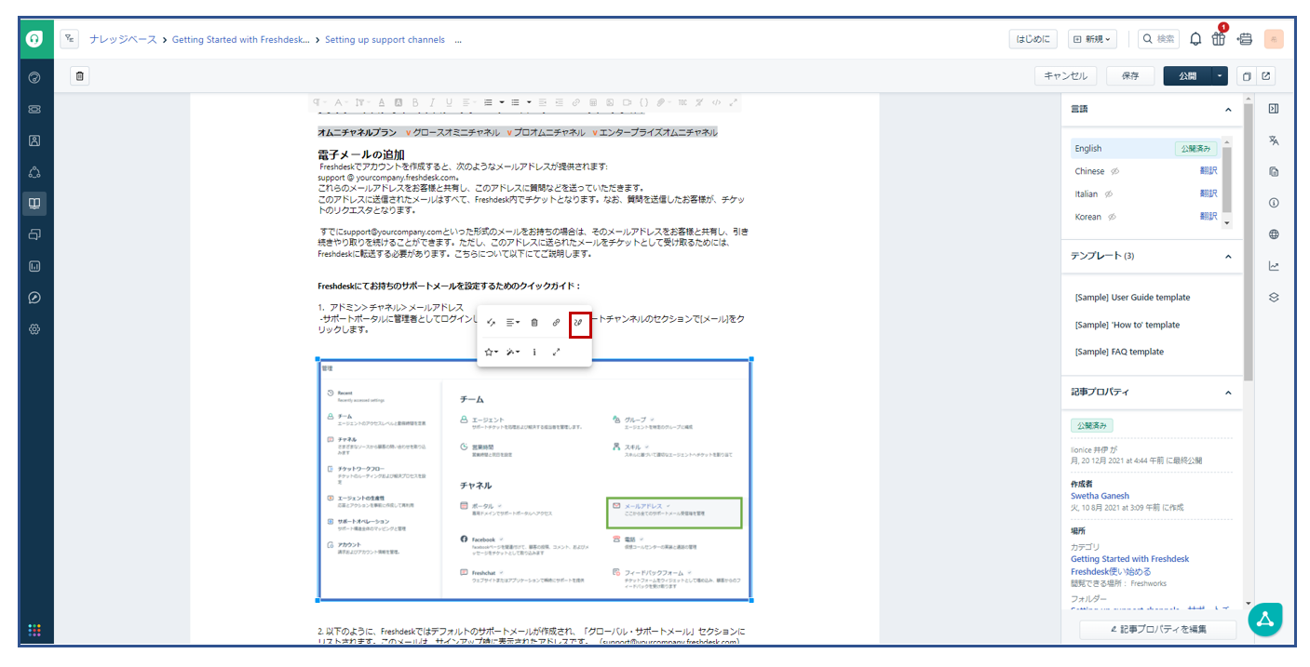This screenshot has width=1310, height=667.
Task: Open image align dropdown in popup
Action: 513,323
